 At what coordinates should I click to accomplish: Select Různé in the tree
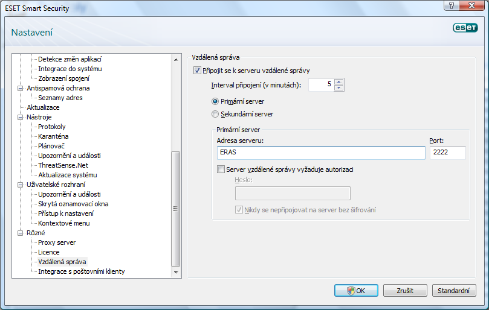36,233
